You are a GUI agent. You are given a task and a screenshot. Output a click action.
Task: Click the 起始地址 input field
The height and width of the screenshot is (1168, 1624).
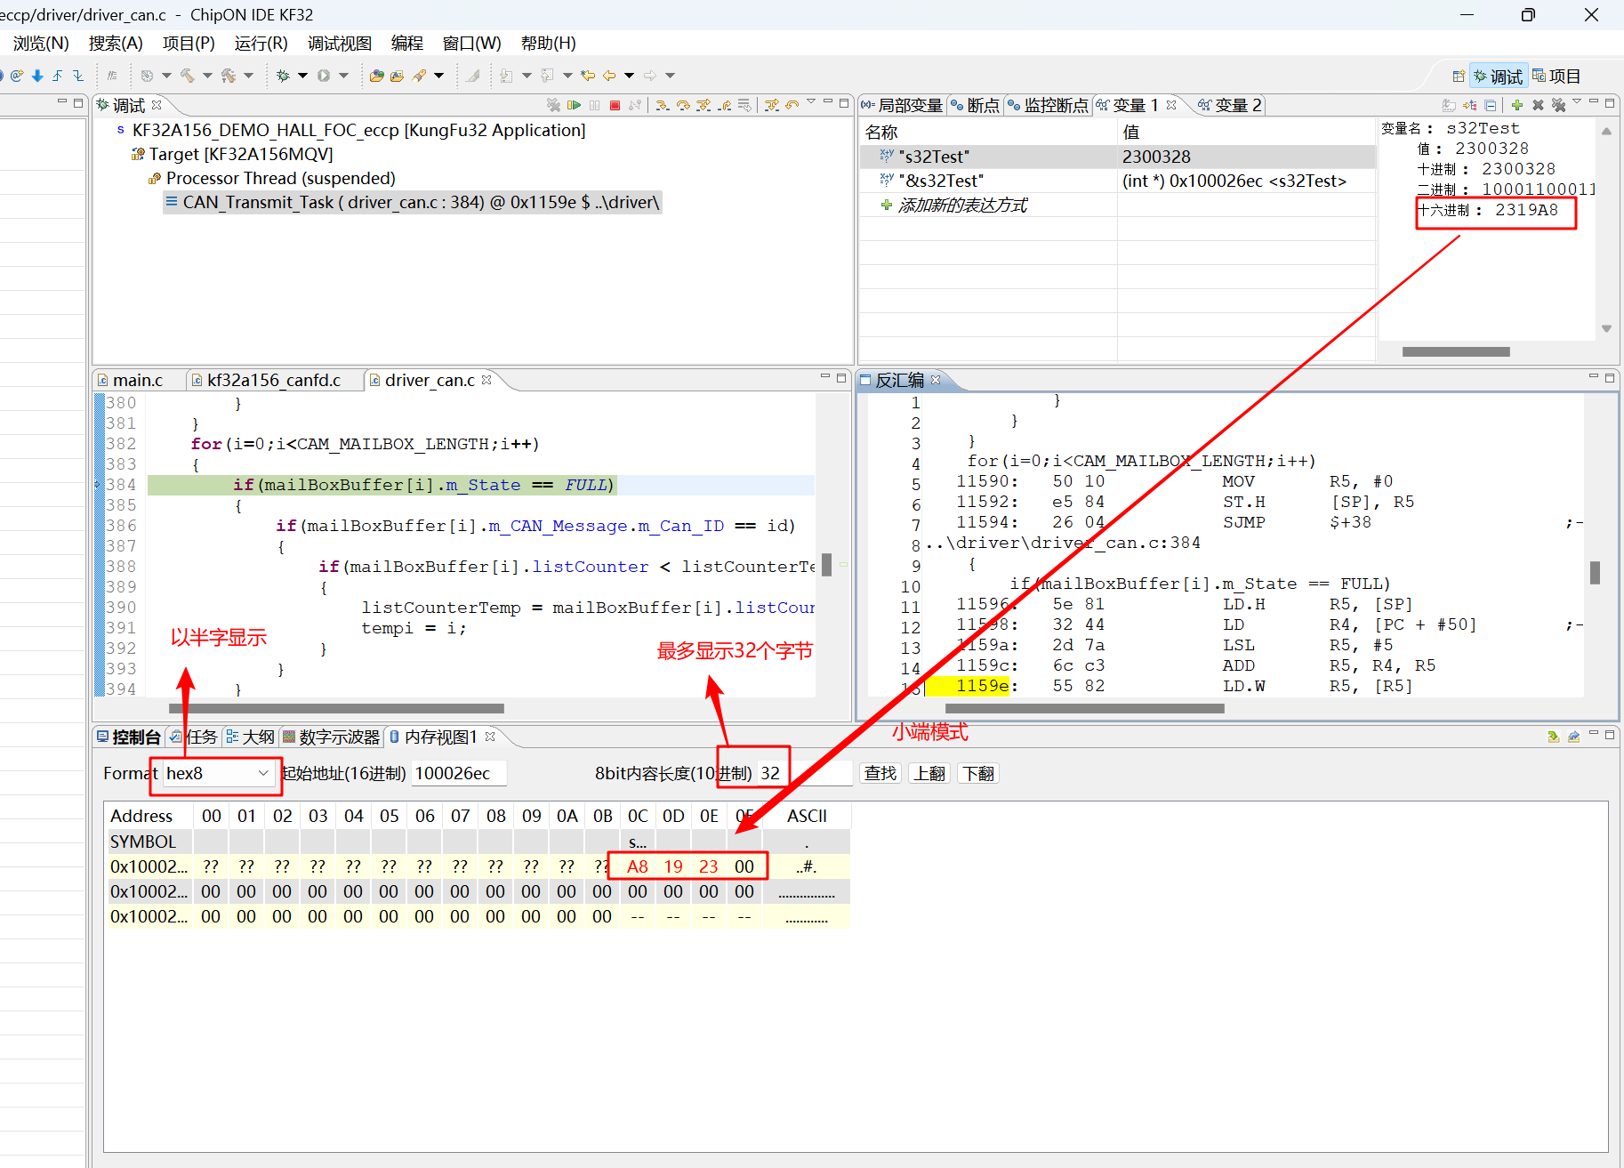[459, 773]
